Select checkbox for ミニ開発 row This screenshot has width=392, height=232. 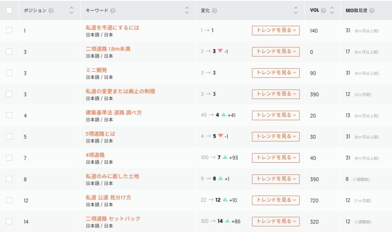[x=9, y=73]
